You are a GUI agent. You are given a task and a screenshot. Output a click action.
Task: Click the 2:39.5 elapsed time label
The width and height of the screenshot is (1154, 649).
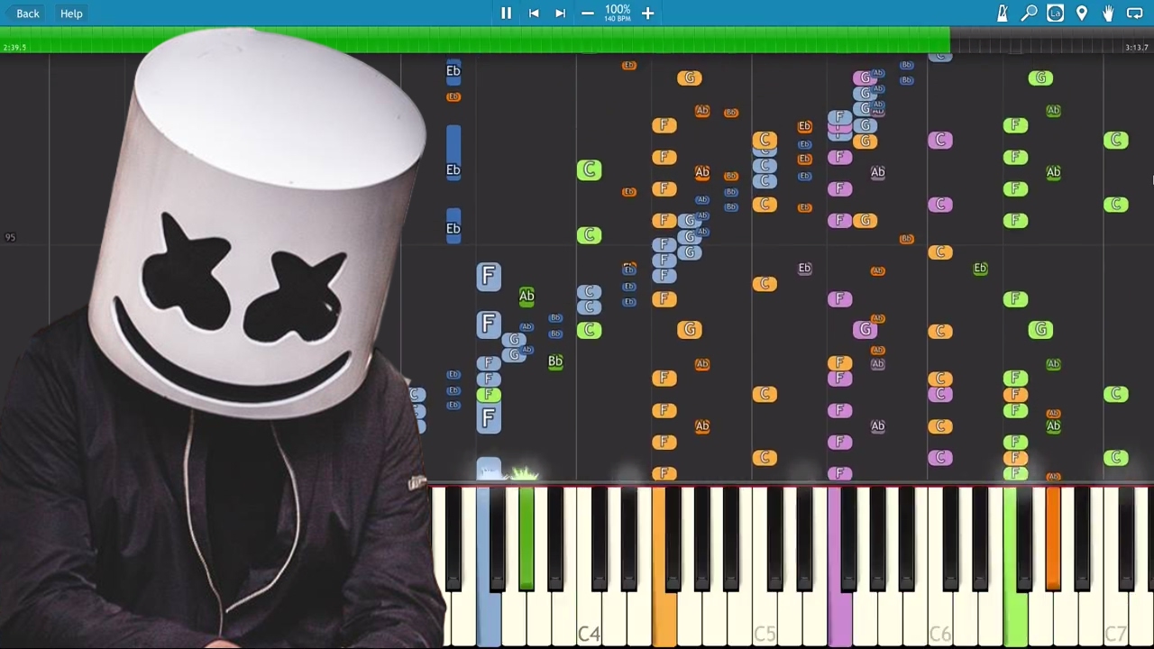(14, 48)
